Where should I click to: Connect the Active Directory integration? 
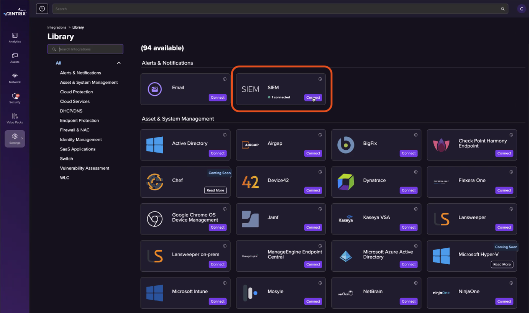pos(218,153)
